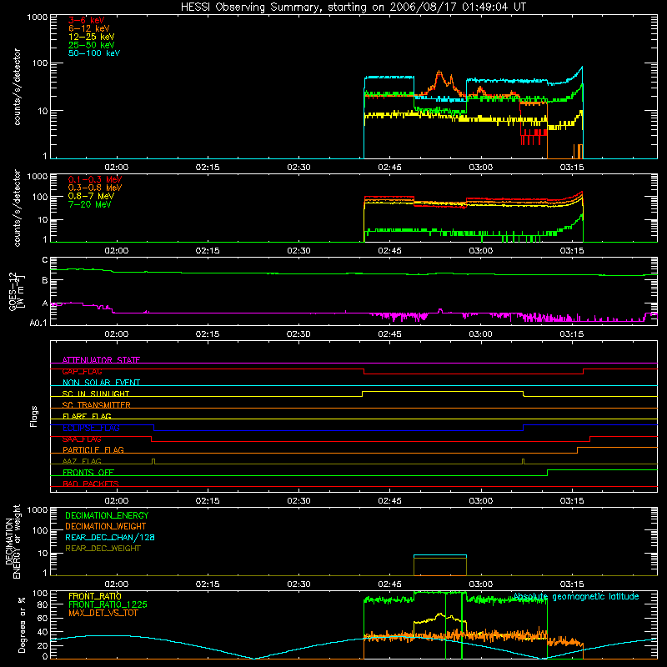Click the SAA_FLAG label
667x667 pixels.
point(82,439)
